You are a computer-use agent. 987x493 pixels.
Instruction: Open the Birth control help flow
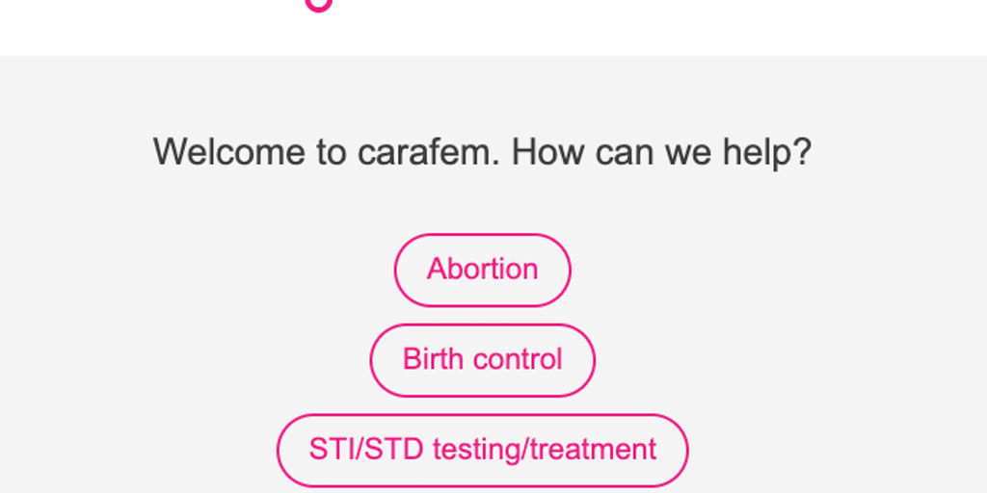tap(482, 360)
